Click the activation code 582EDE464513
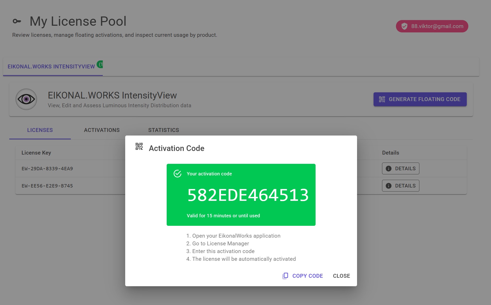The width and height of the screenshot is (491, 305). 248,195
